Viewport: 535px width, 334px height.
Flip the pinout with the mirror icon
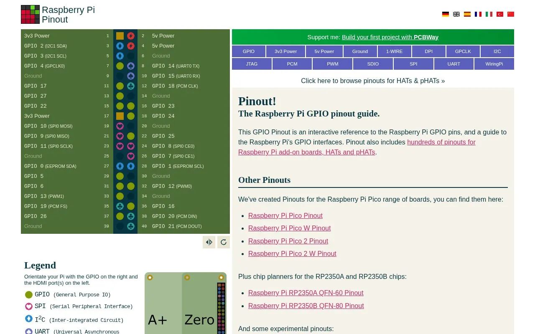pyautogui.click(x=209, y=242)
